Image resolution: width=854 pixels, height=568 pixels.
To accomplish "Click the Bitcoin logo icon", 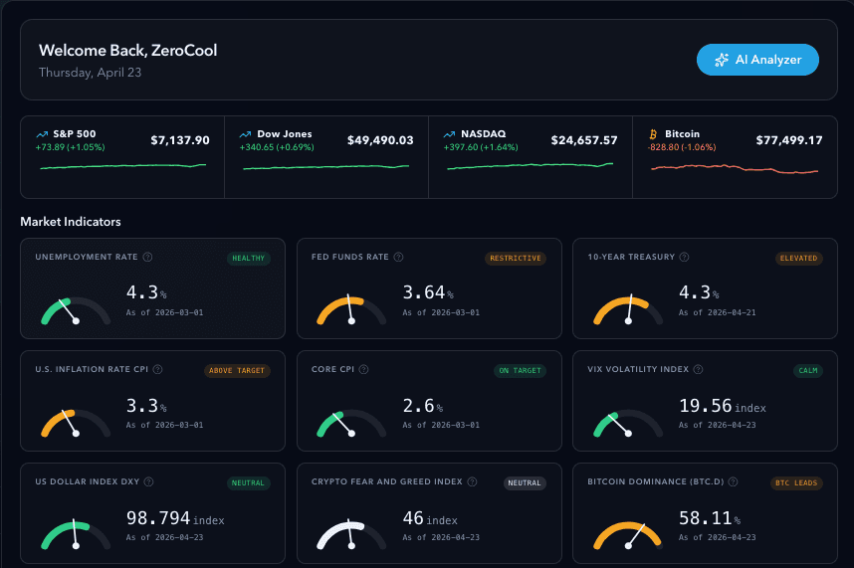I will (653, 134).
